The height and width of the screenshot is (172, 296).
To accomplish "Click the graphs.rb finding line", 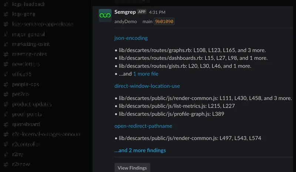I will pos(192,50).
